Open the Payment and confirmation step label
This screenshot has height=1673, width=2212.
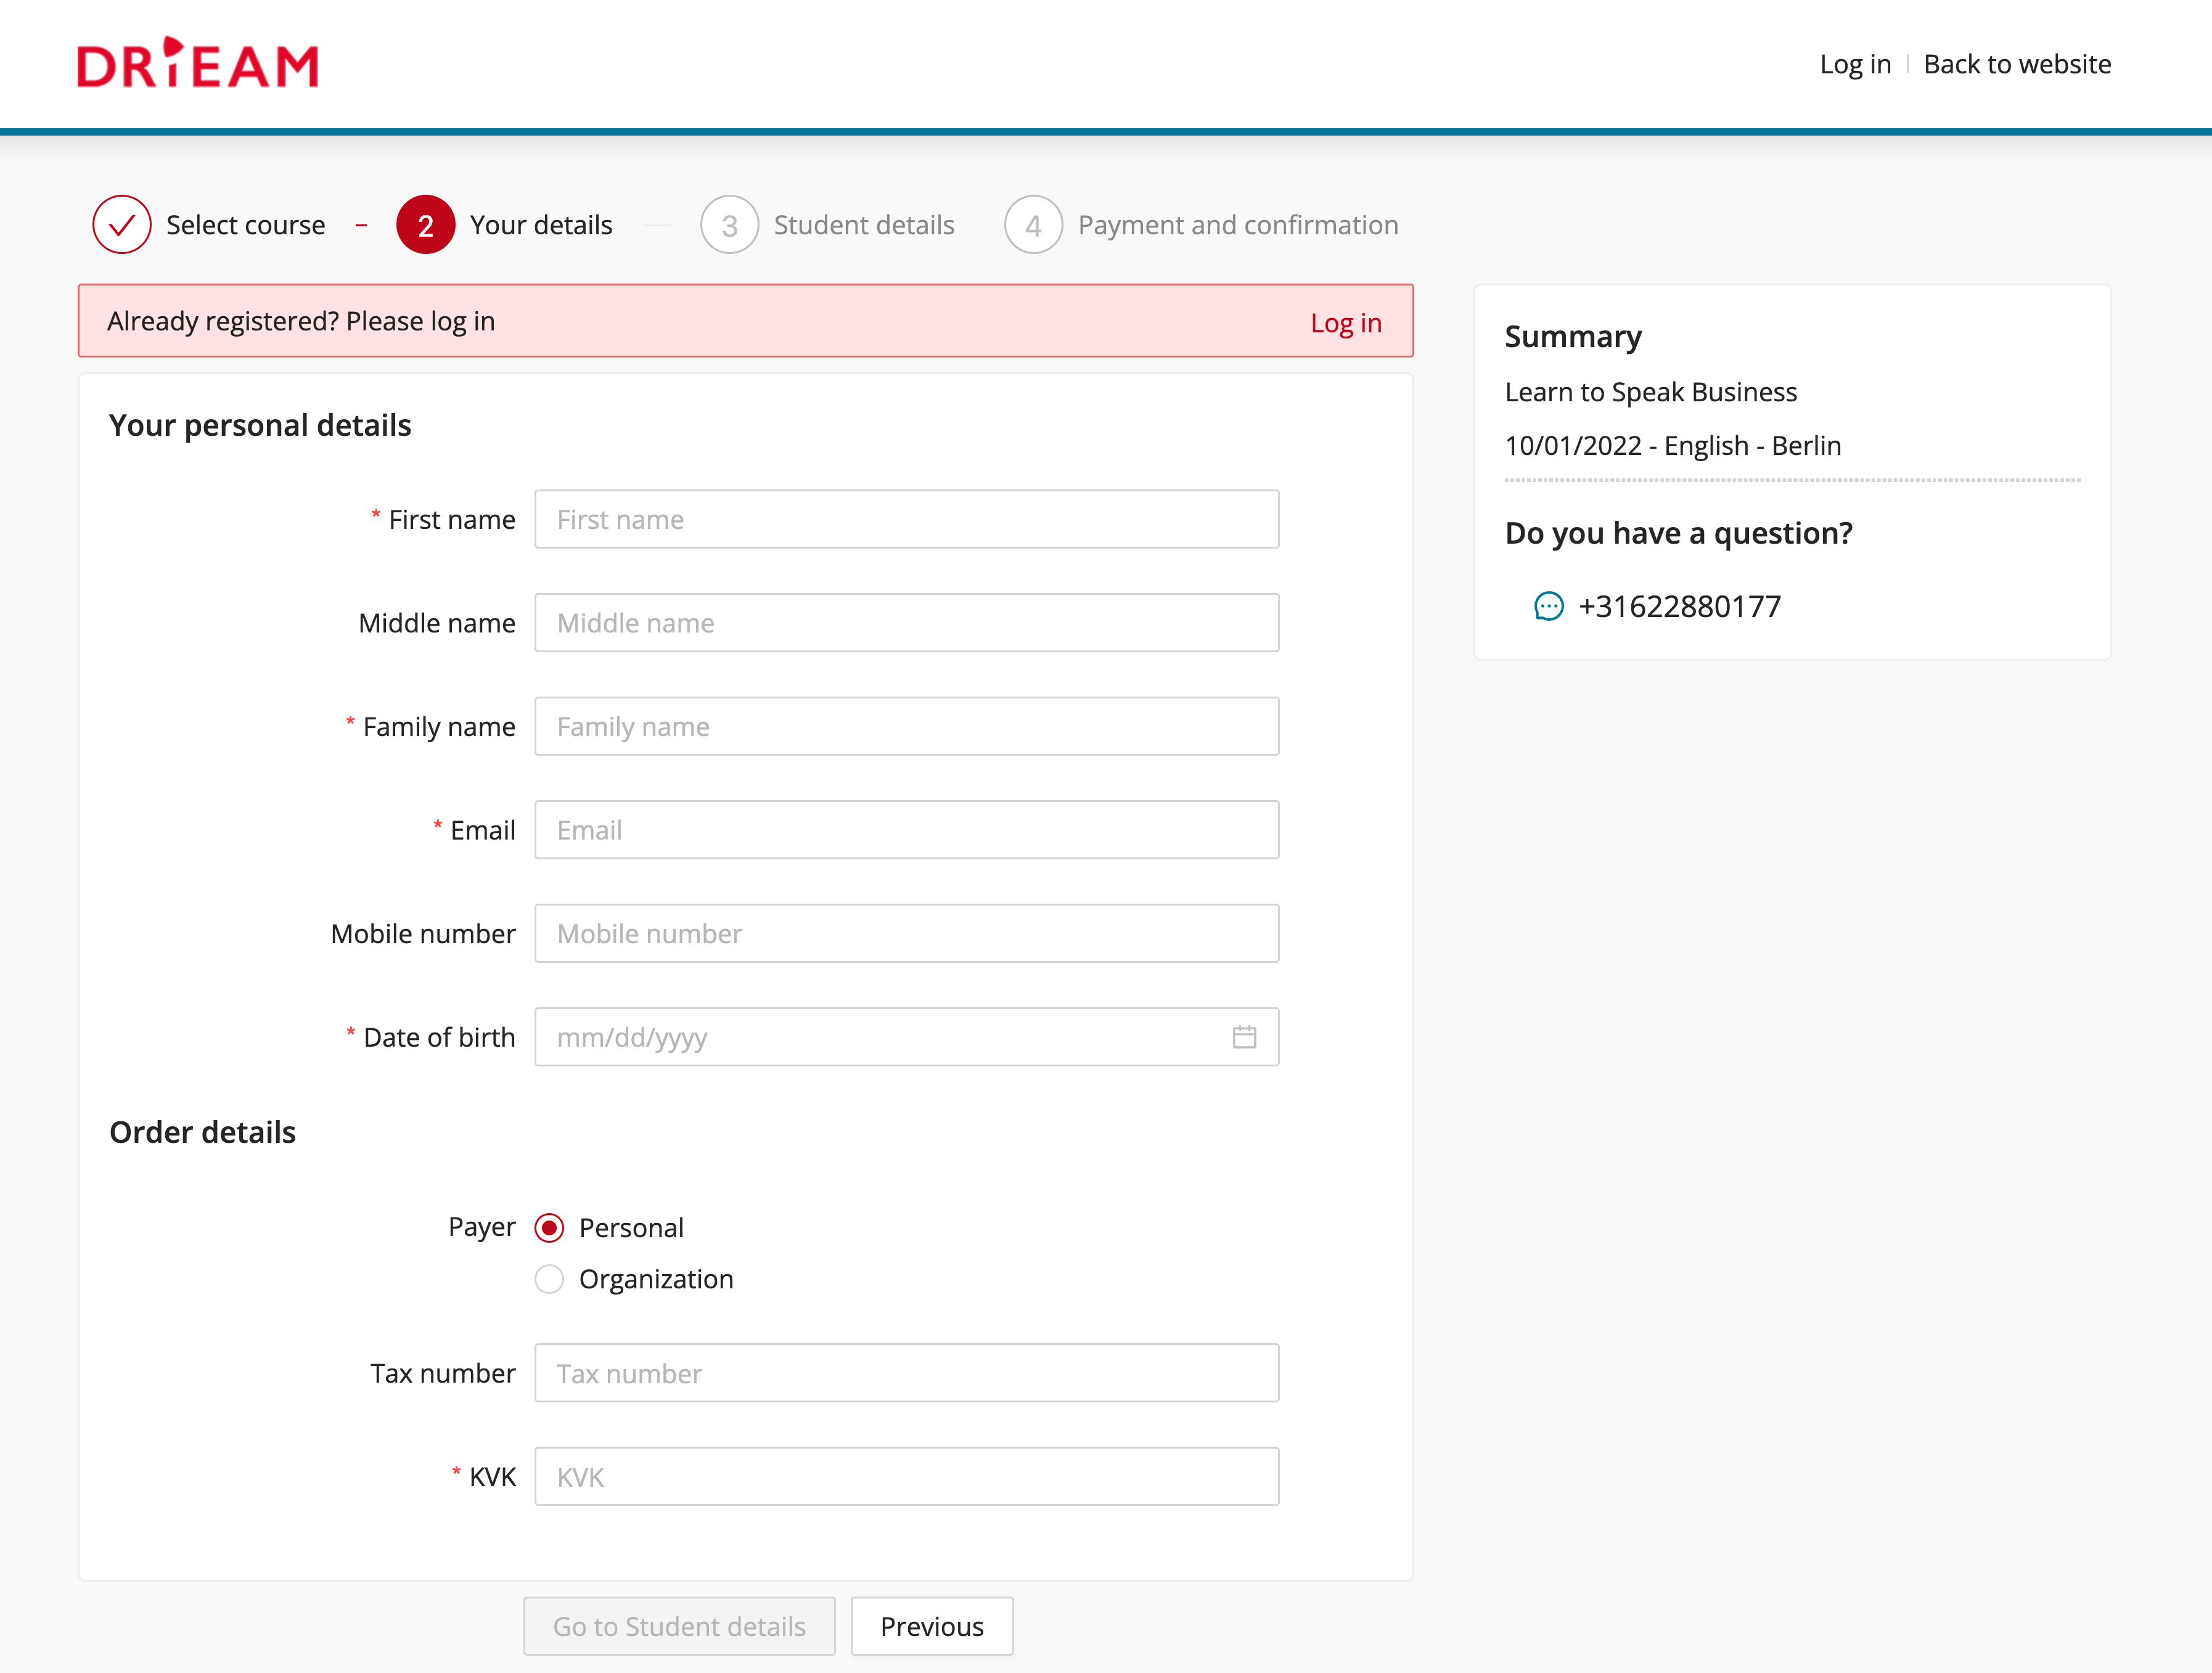tap(1238, 225)
